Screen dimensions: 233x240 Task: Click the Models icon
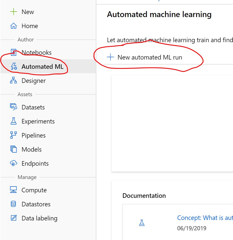pos(14,149)
